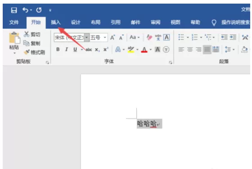
Task: Toggle superscript formatting
Action: 106,49
